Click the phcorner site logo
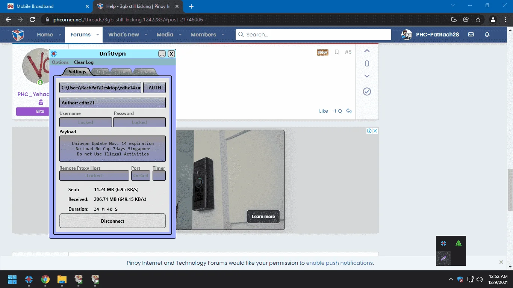 (x=18, y=35)
